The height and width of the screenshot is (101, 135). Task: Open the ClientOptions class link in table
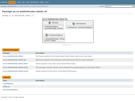pos(8,84)
